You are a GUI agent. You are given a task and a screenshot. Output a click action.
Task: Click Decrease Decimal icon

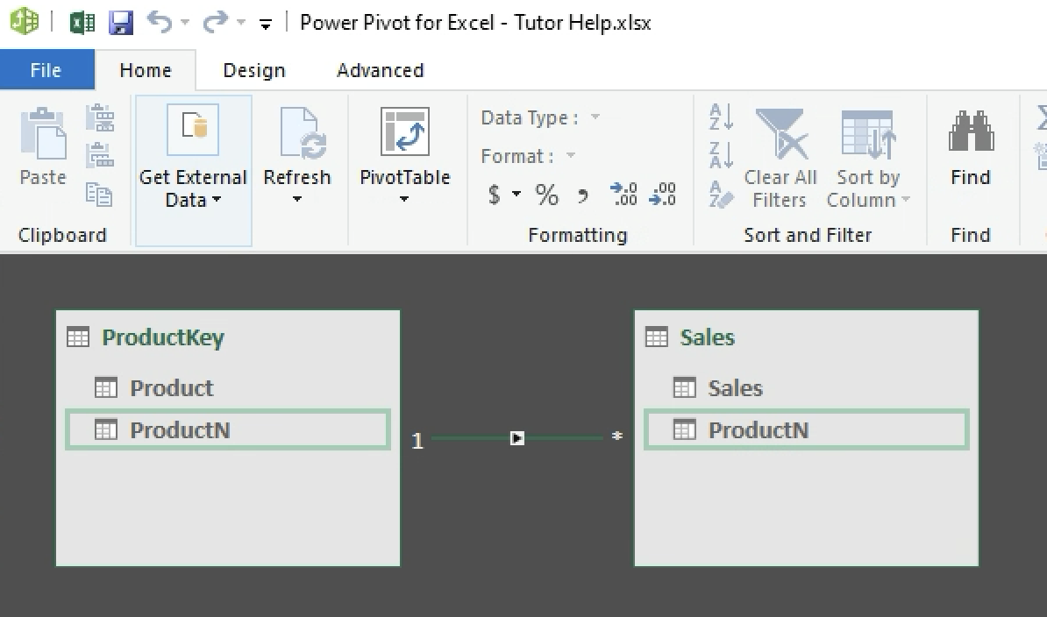(x=662, y=194)
